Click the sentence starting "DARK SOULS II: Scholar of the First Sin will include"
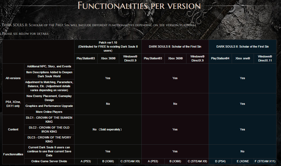The image size is (281, 166). coord(99,25)
